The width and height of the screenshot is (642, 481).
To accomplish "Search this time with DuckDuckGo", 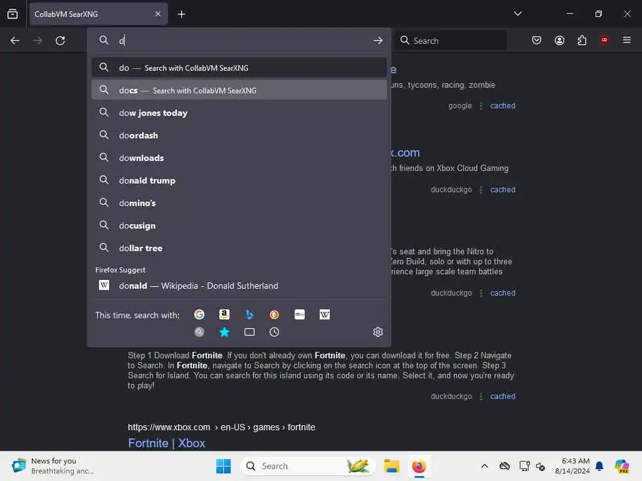I will [275, 314].
